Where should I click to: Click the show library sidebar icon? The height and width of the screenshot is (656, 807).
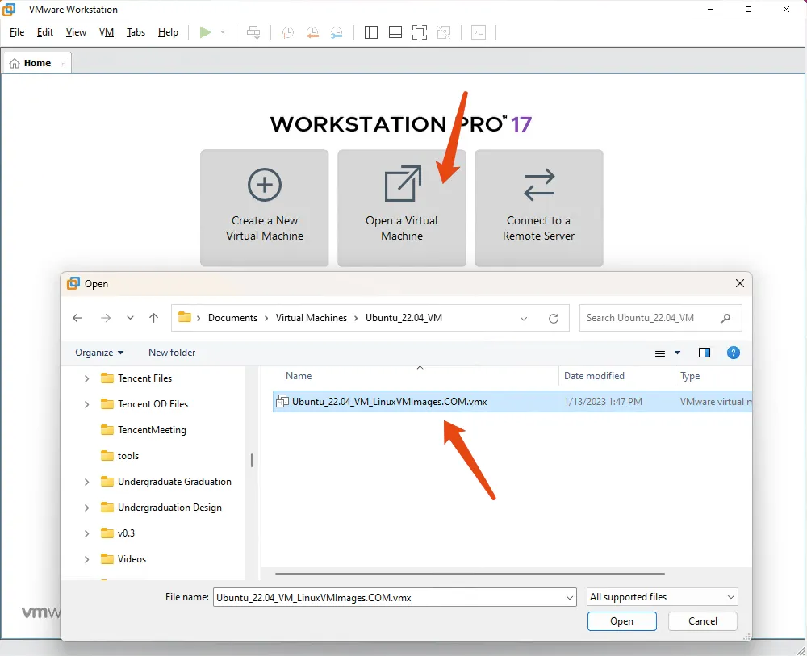371,32
